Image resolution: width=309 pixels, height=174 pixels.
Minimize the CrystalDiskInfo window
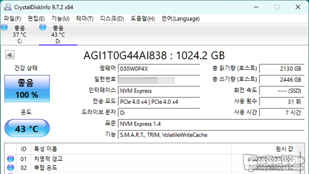(x=256, y=7)
